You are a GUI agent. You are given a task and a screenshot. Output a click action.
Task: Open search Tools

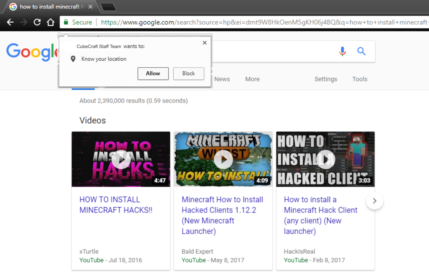359,79
